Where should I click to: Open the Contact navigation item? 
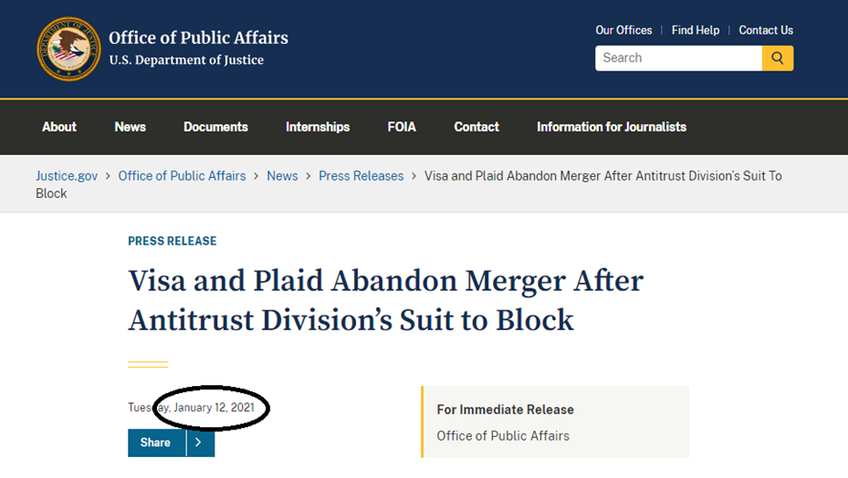point(477,127)
